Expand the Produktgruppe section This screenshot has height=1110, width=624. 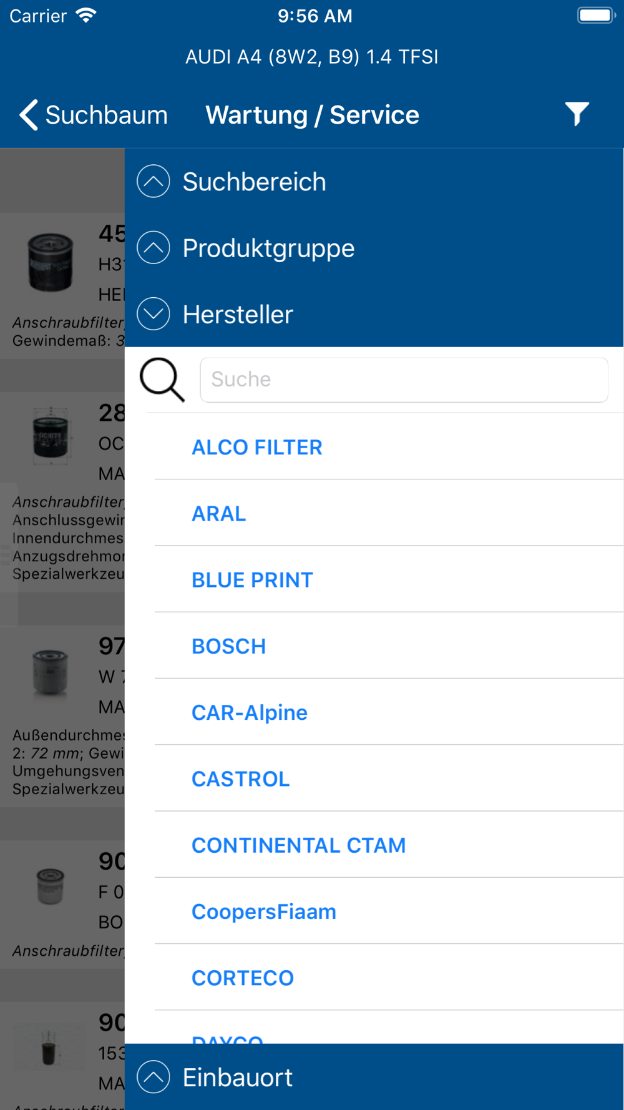click(374, 248)
